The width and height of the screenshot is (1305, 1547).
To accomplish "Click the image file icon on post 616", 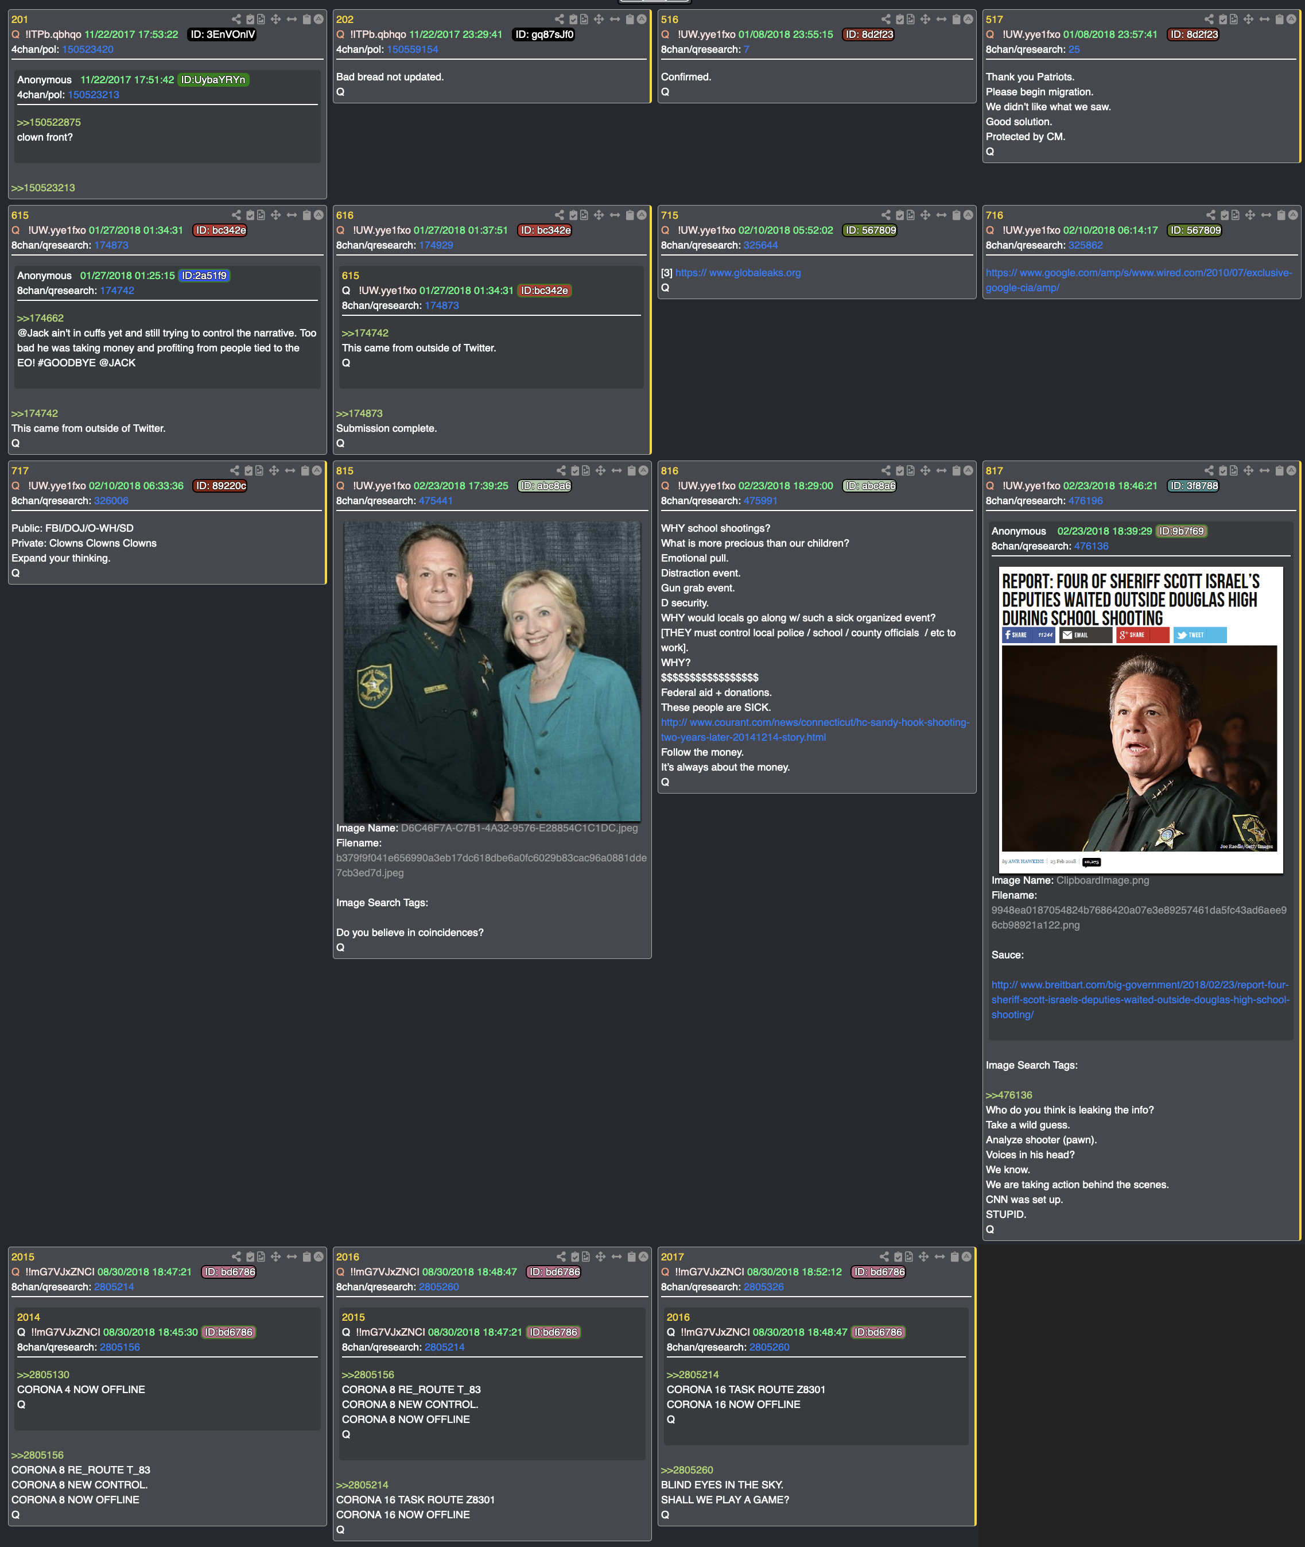I will (x=584, y=215).
